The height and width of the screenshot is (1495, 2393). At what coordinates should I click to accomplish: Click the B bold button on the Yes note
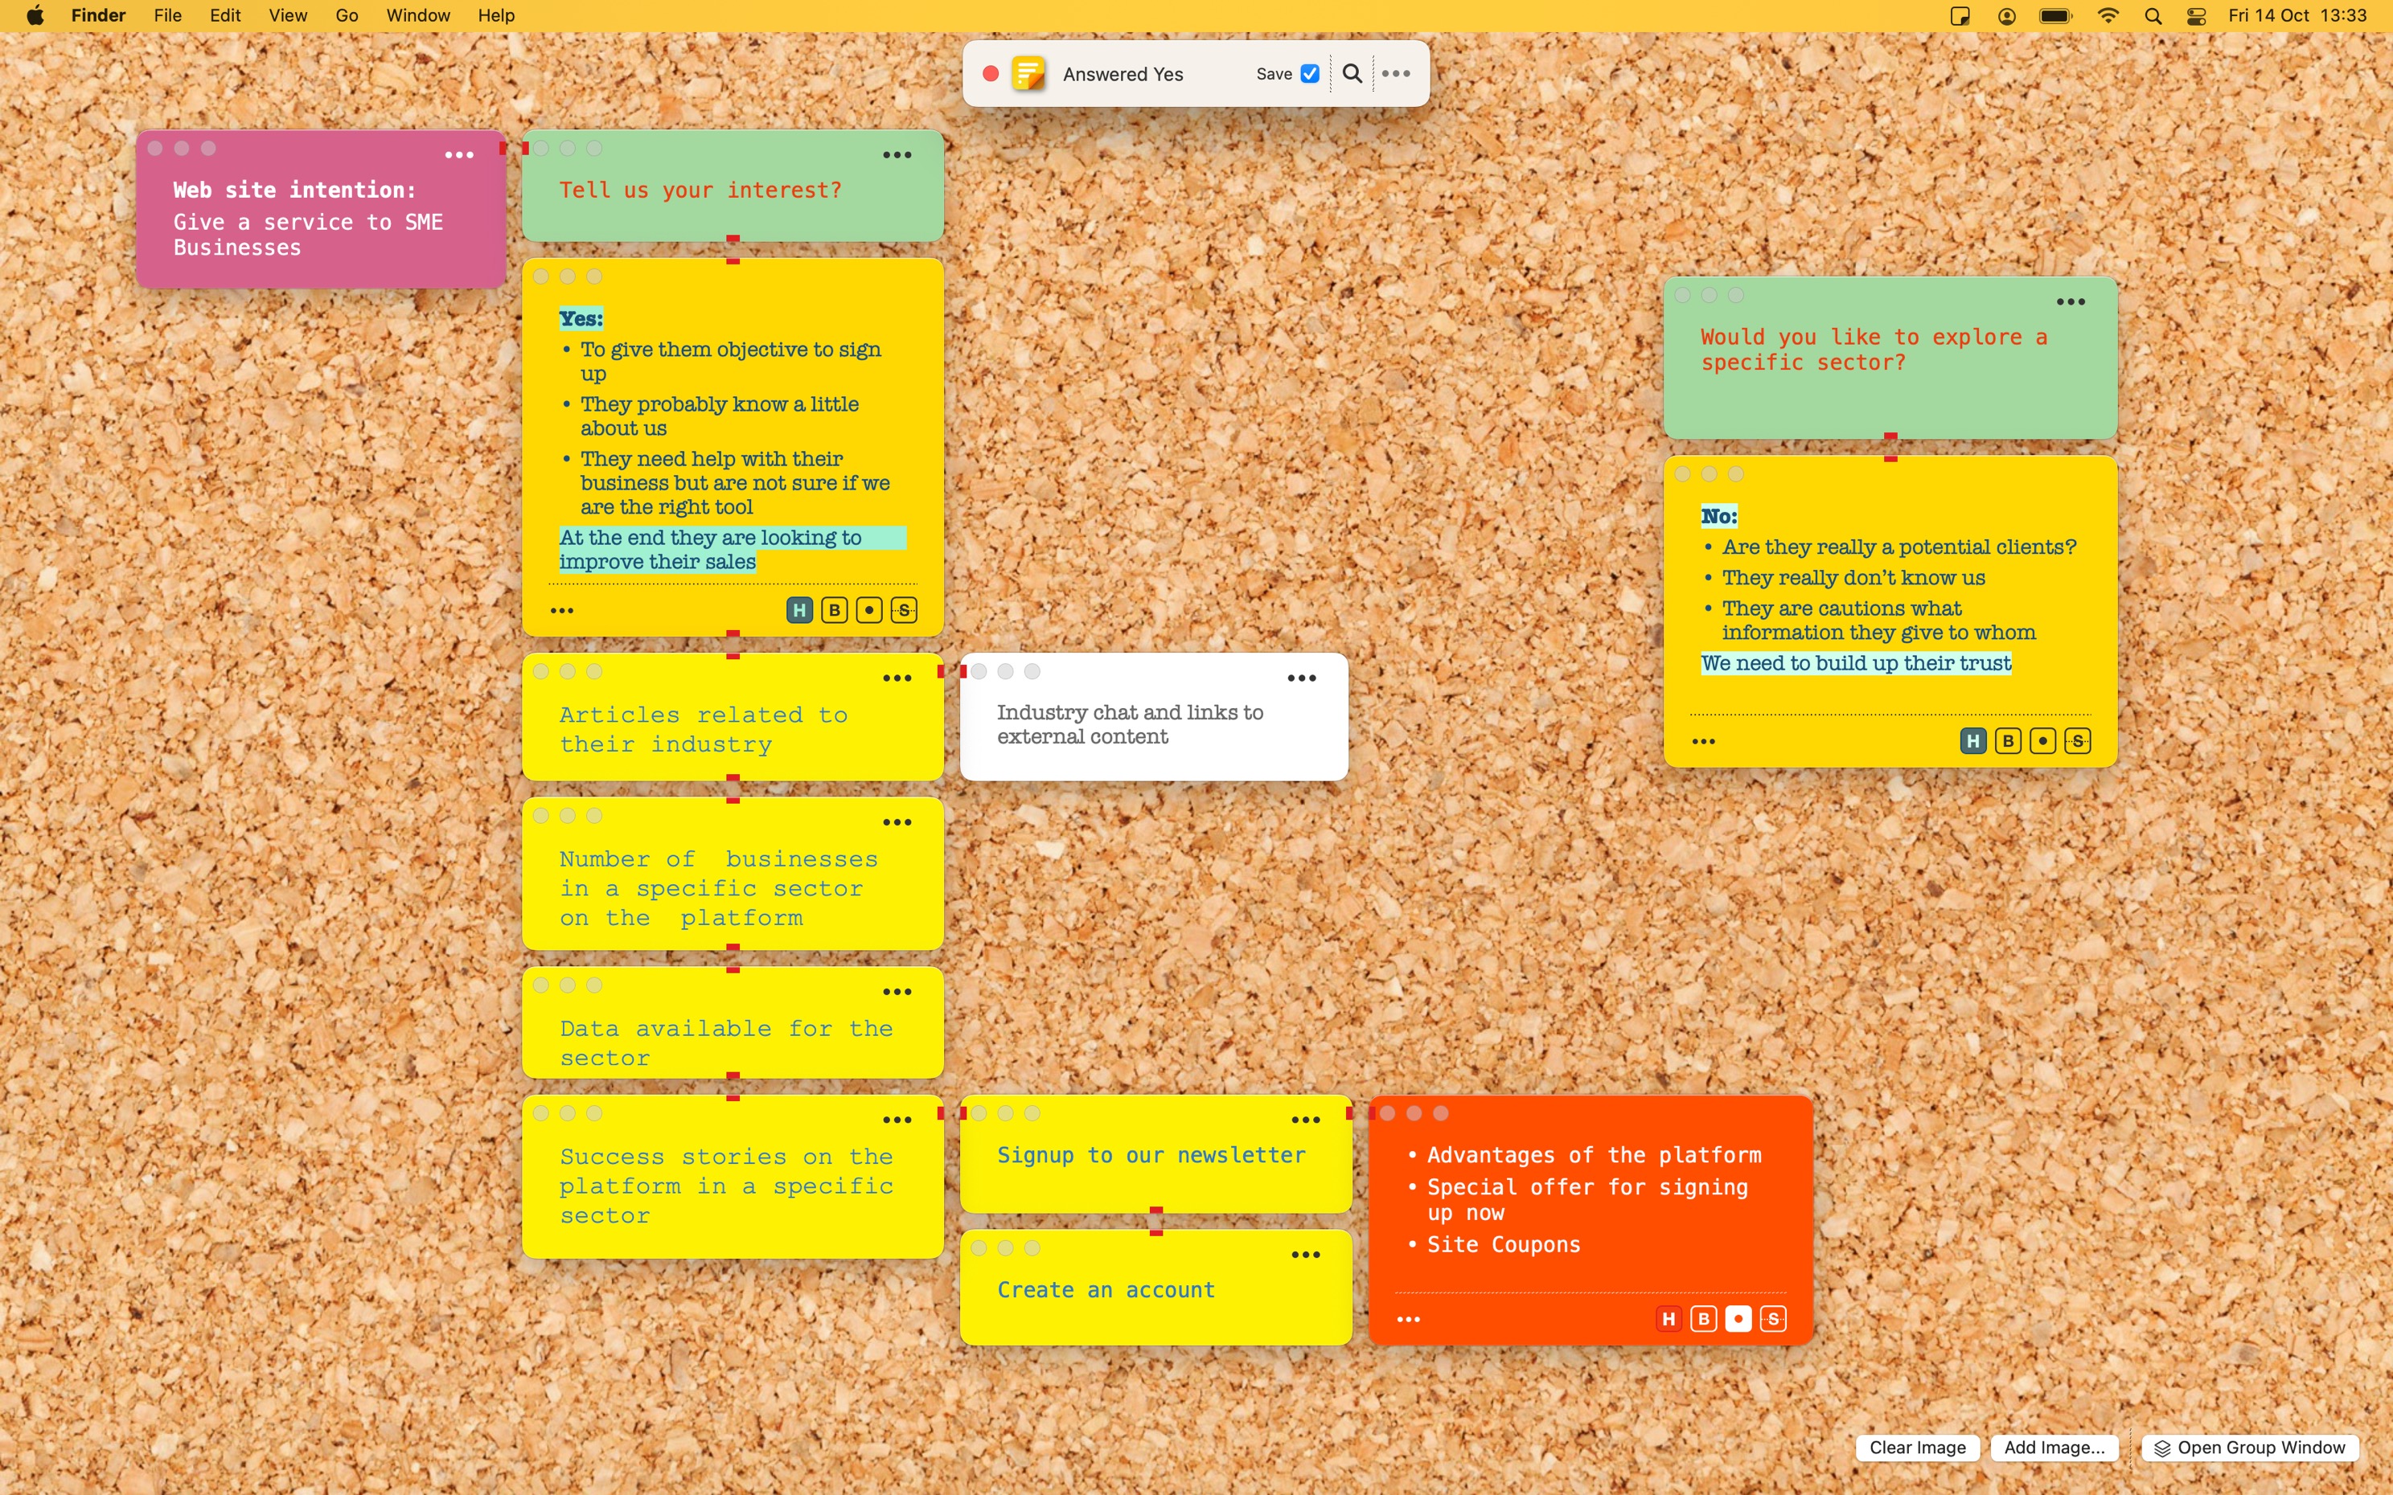click(x=834, y=611)
